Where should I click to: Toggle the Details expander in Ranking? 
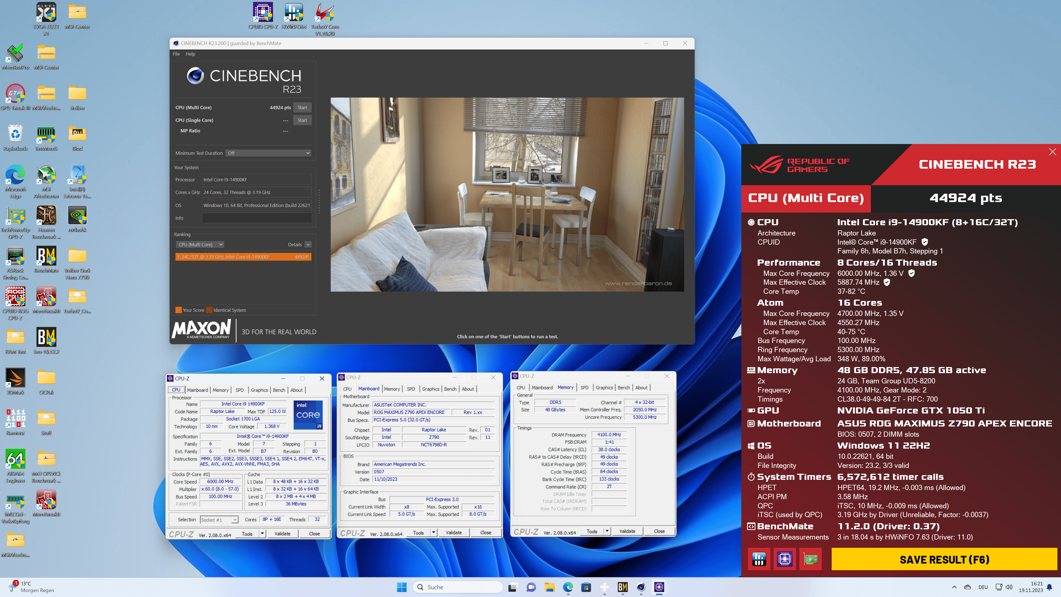coord(308,245)
